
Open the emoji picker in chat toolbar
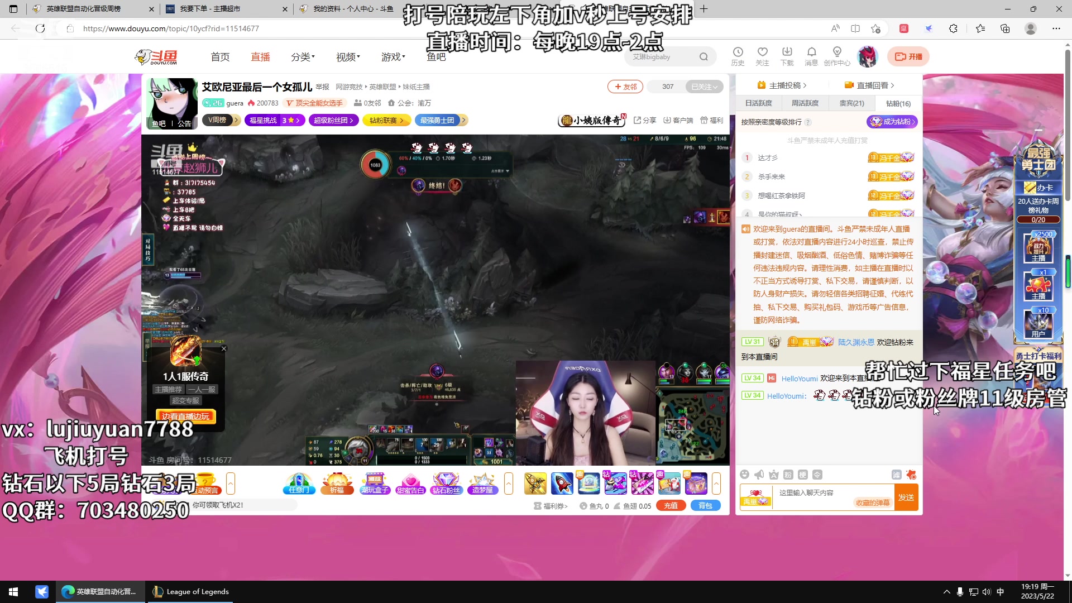click(x=744, y=475)
